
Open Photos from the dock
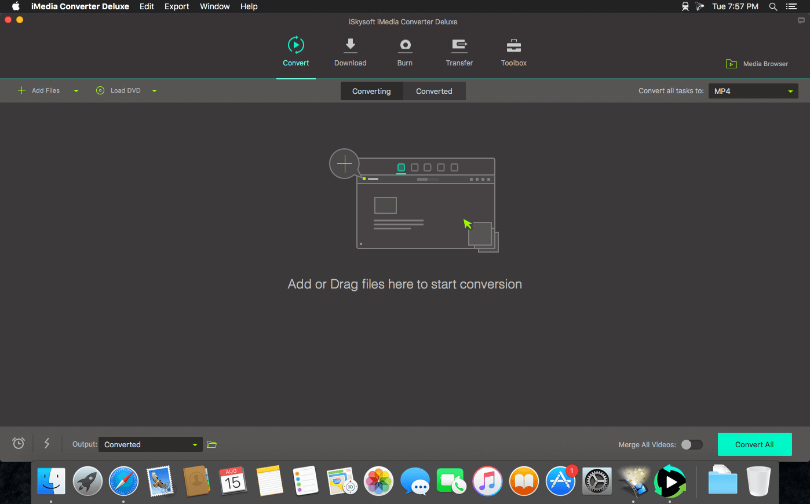click(x=378, y=481)
